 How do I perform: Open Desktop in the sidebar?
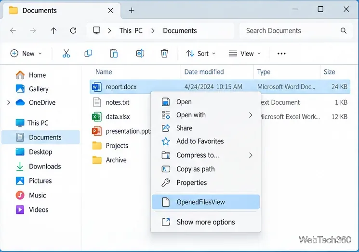coord(34,152)
